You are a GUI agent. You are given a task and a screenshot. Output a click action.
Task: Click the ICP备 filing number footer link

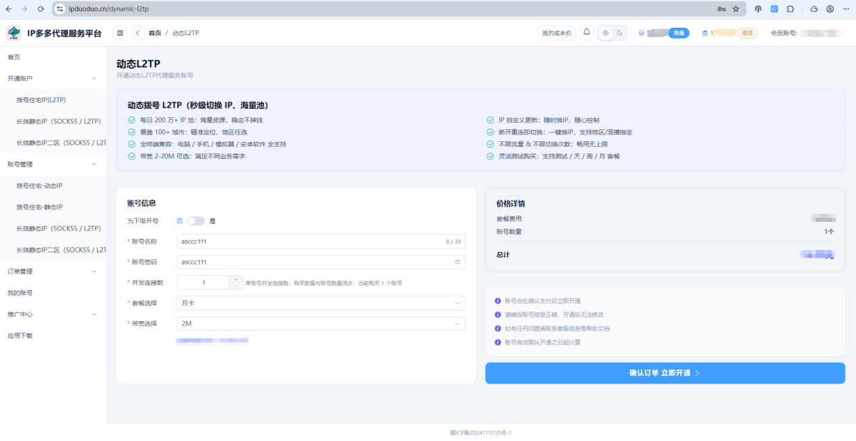tap(481, 433)
